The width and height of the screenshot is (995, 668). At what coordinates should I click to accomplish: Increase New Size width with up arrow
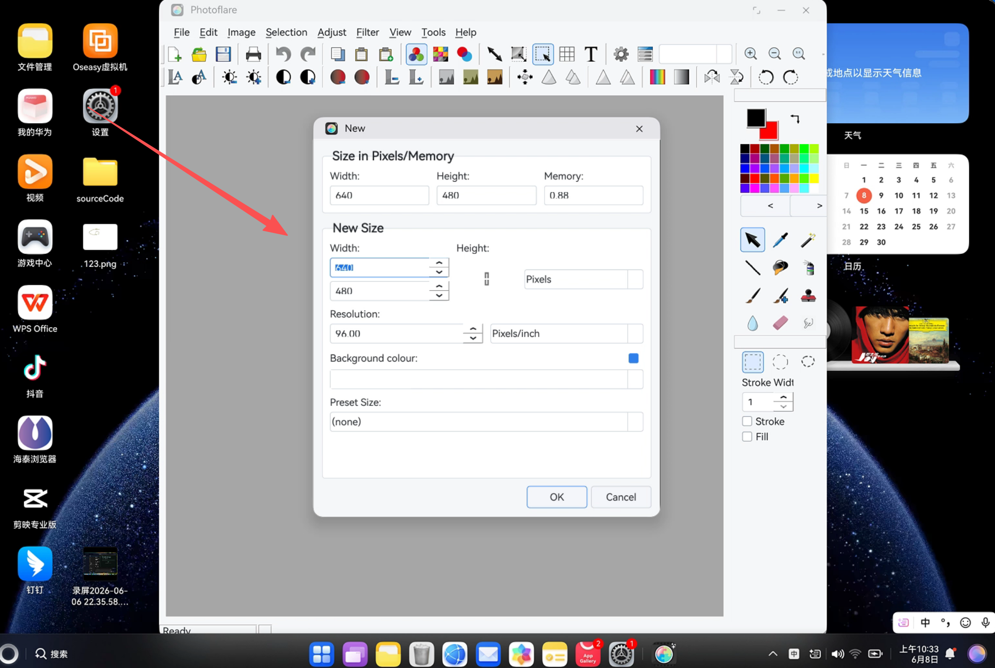439,263
